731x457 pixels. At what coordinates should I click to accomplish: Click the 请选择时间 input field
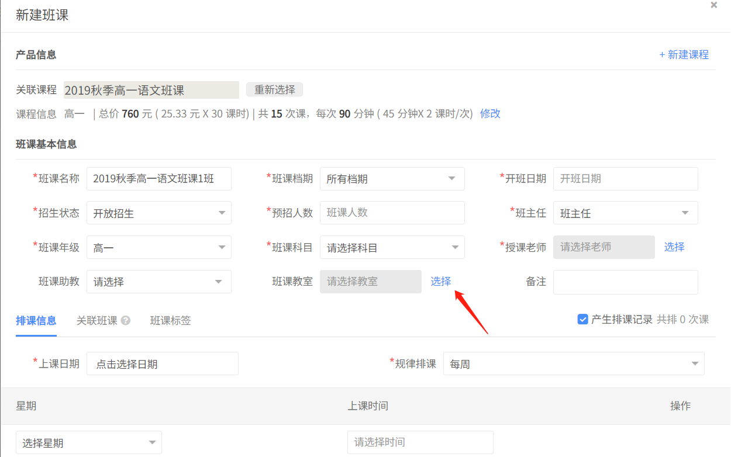[x=420, y=442]
